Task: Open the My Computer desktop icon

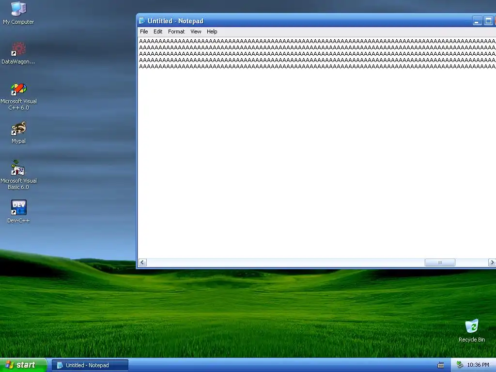Action: (x=18, y=13)
